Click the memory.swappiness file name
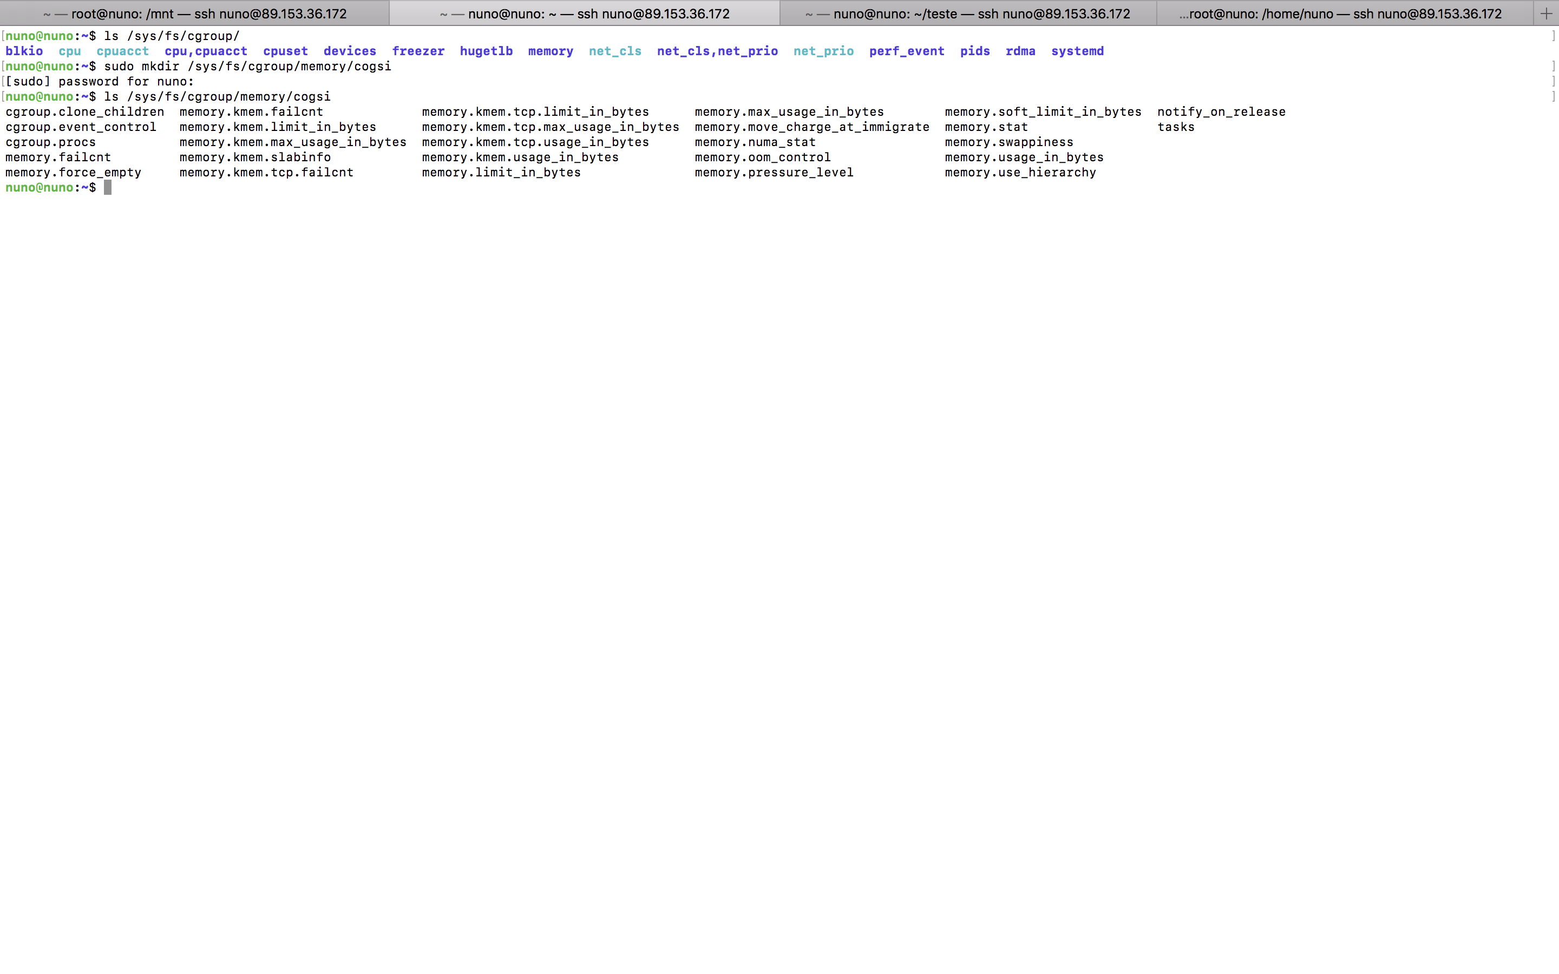This screenshot has width=1559, height=974. (x=1010, y=142)
